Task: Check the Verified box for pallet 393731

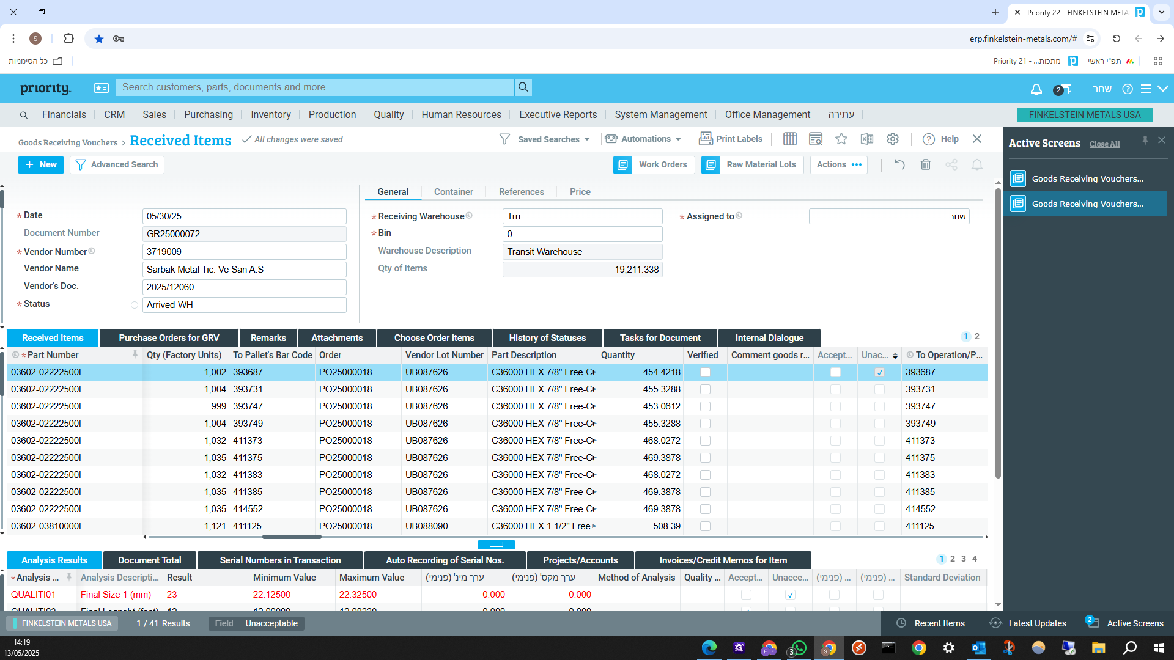Action: coord(705,389)
